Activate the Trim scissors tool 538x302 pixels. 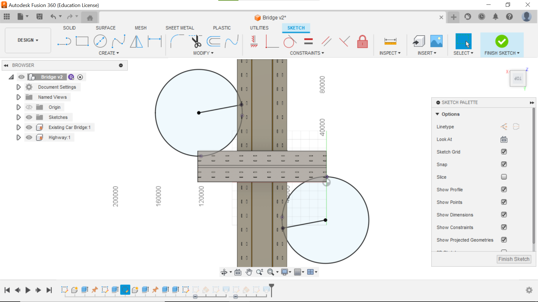pos(196,41)
